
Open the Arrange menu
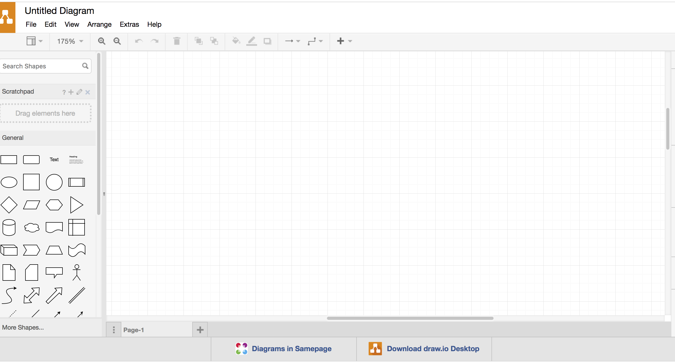[x=99, y=24]
